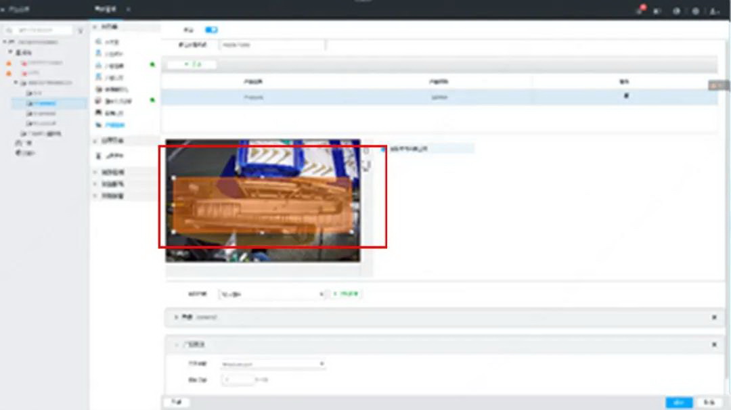Click the blue save button at bottom right

point(678,402)
